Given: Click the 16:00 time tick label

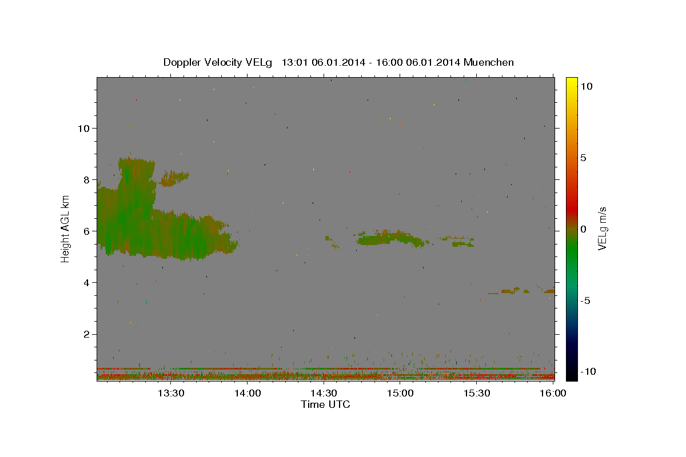Looking at the screenshot, I should [552, 393].
